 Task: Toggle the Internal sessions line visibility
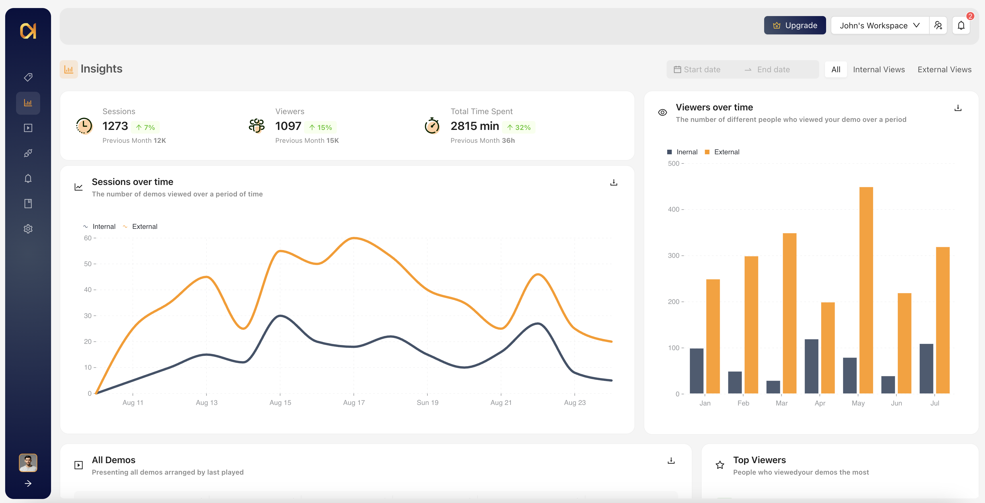pyautogui.click(x=100, y=226)
